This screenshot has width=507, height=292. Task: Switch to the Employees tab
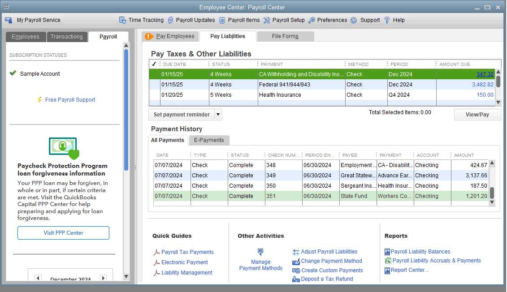click(x=26, y=37)
